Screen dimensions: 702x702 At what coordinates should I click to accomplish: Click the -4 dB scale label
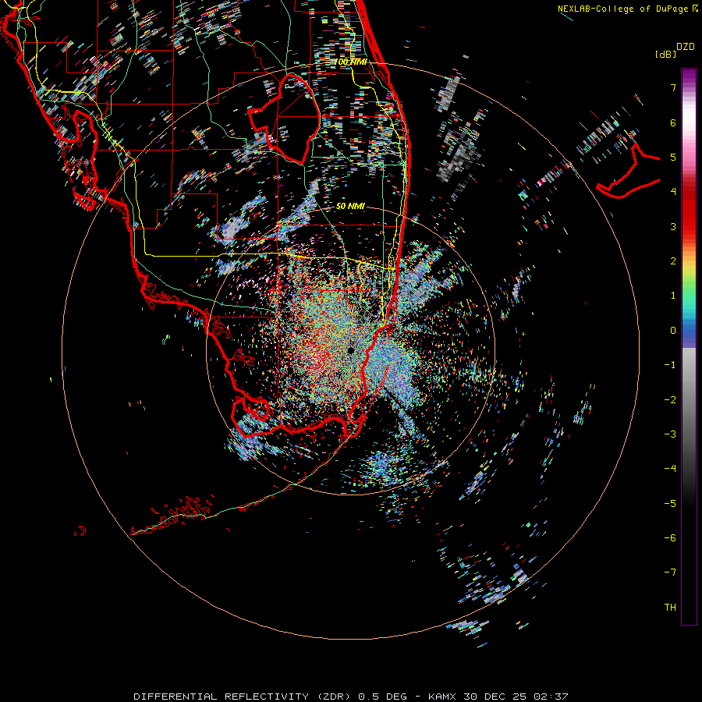670,468
